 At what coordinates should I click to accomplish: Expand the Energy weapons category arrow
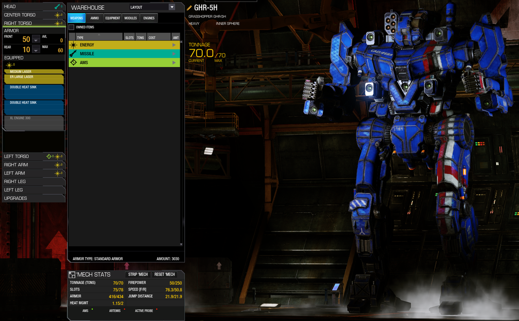(x=174, y=45)
